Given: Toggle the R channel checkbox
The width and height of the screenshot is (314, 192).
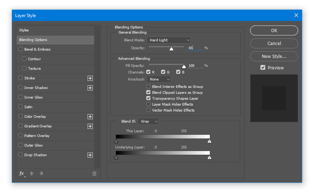Looking at the screenshot, I should coord(149,72).
